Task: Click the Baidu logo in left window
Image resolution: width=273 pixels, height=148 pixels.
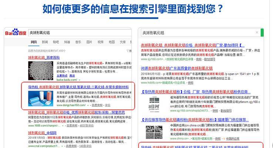Action: pos(16,32)
